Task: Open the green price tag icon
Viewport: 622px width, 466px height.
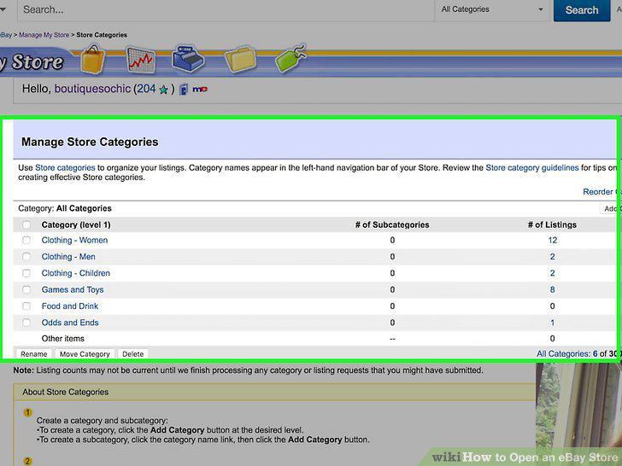Action: [x=290, y=59]
